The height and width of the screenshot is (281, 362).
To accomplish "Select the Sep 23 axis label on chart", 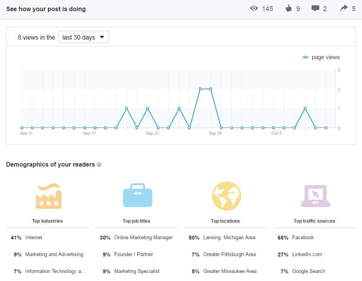I will tap(153, 133).
